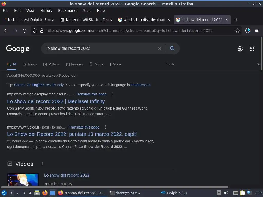
Task: Click the horizontal page scrollbar
Action: [x=115, y=187]
